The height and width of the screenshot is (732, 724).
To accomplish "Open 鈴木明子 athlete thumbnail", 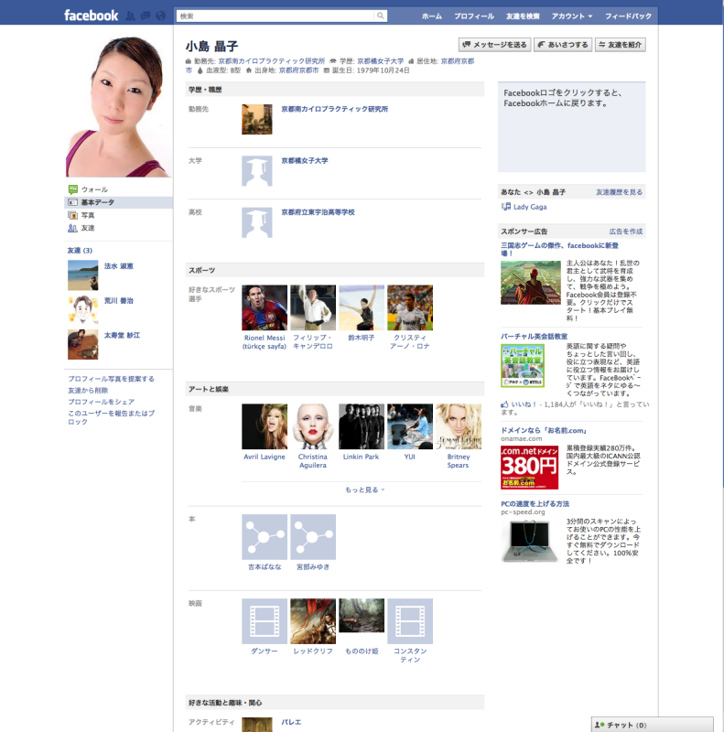I will click(x=362, y=307).
